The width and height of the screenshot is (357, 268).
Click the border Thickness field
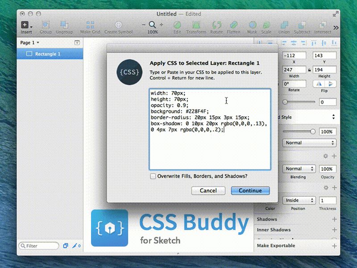point(328,200)
